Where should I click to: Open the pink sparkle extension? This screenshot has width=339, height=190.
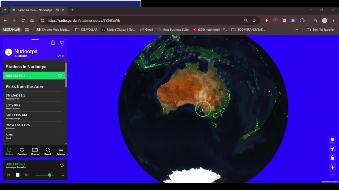pos(275,20)
